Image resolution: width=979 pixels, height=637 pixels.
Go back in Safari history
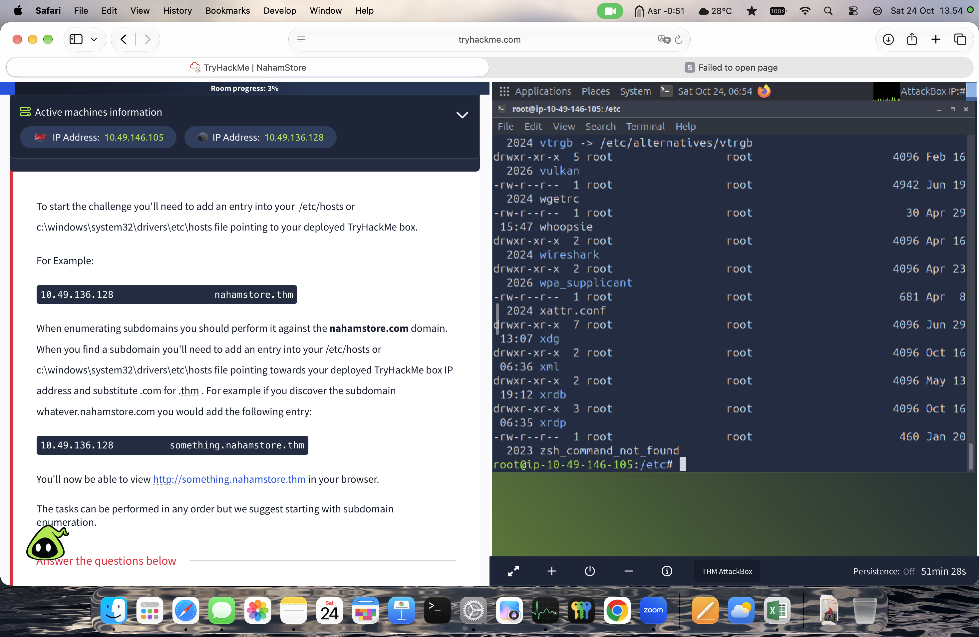[124, 40]
